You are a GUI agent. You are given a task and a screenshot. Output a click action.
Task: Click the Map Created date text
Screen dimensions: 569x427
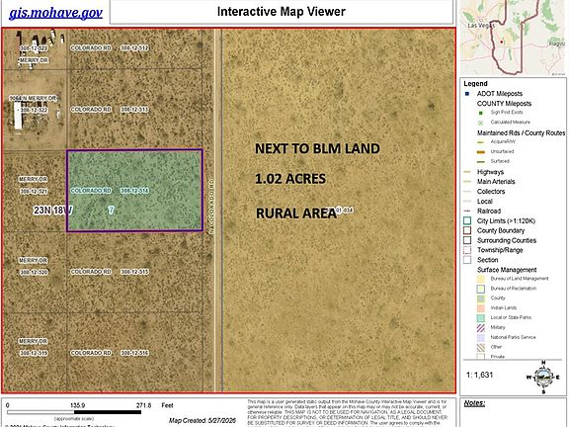pos(203,420)
